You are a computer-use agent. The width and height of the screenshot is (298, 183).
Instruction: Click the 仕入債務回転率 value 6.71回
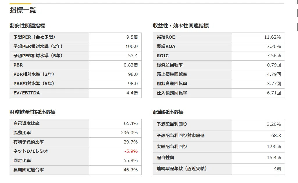(x=274, y=93)
